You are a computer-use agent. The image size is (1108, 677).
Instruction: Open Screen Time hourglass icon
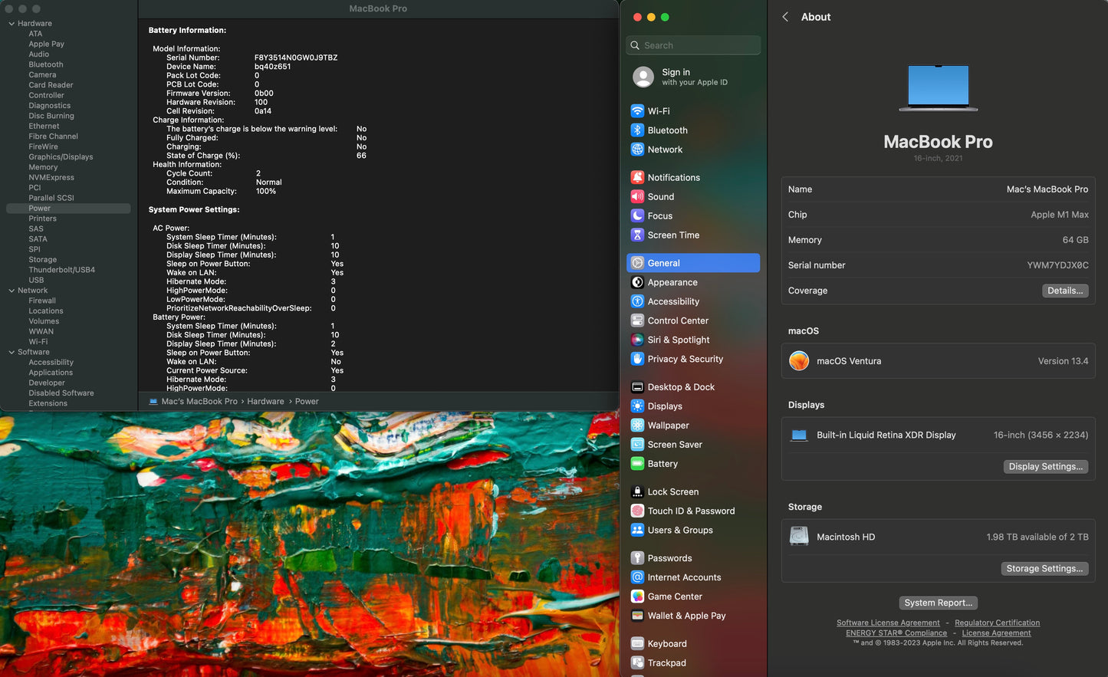tap(637, 235)
